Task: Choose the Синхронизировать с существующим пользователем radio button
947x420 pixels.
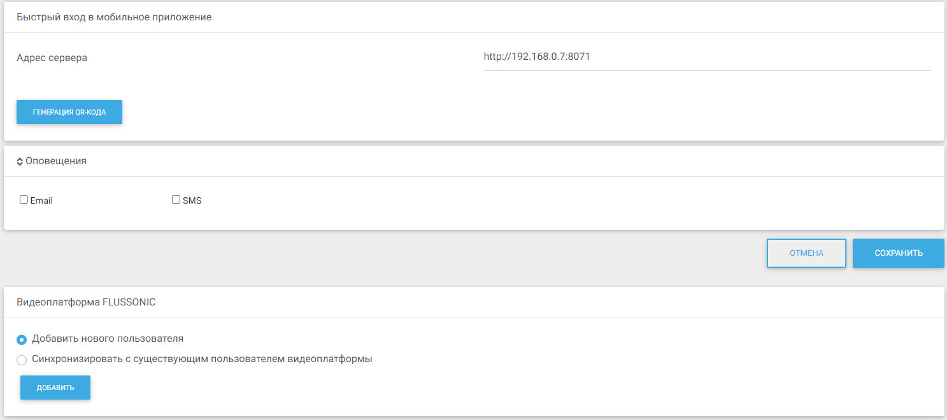Action: (x=22, y=360)
